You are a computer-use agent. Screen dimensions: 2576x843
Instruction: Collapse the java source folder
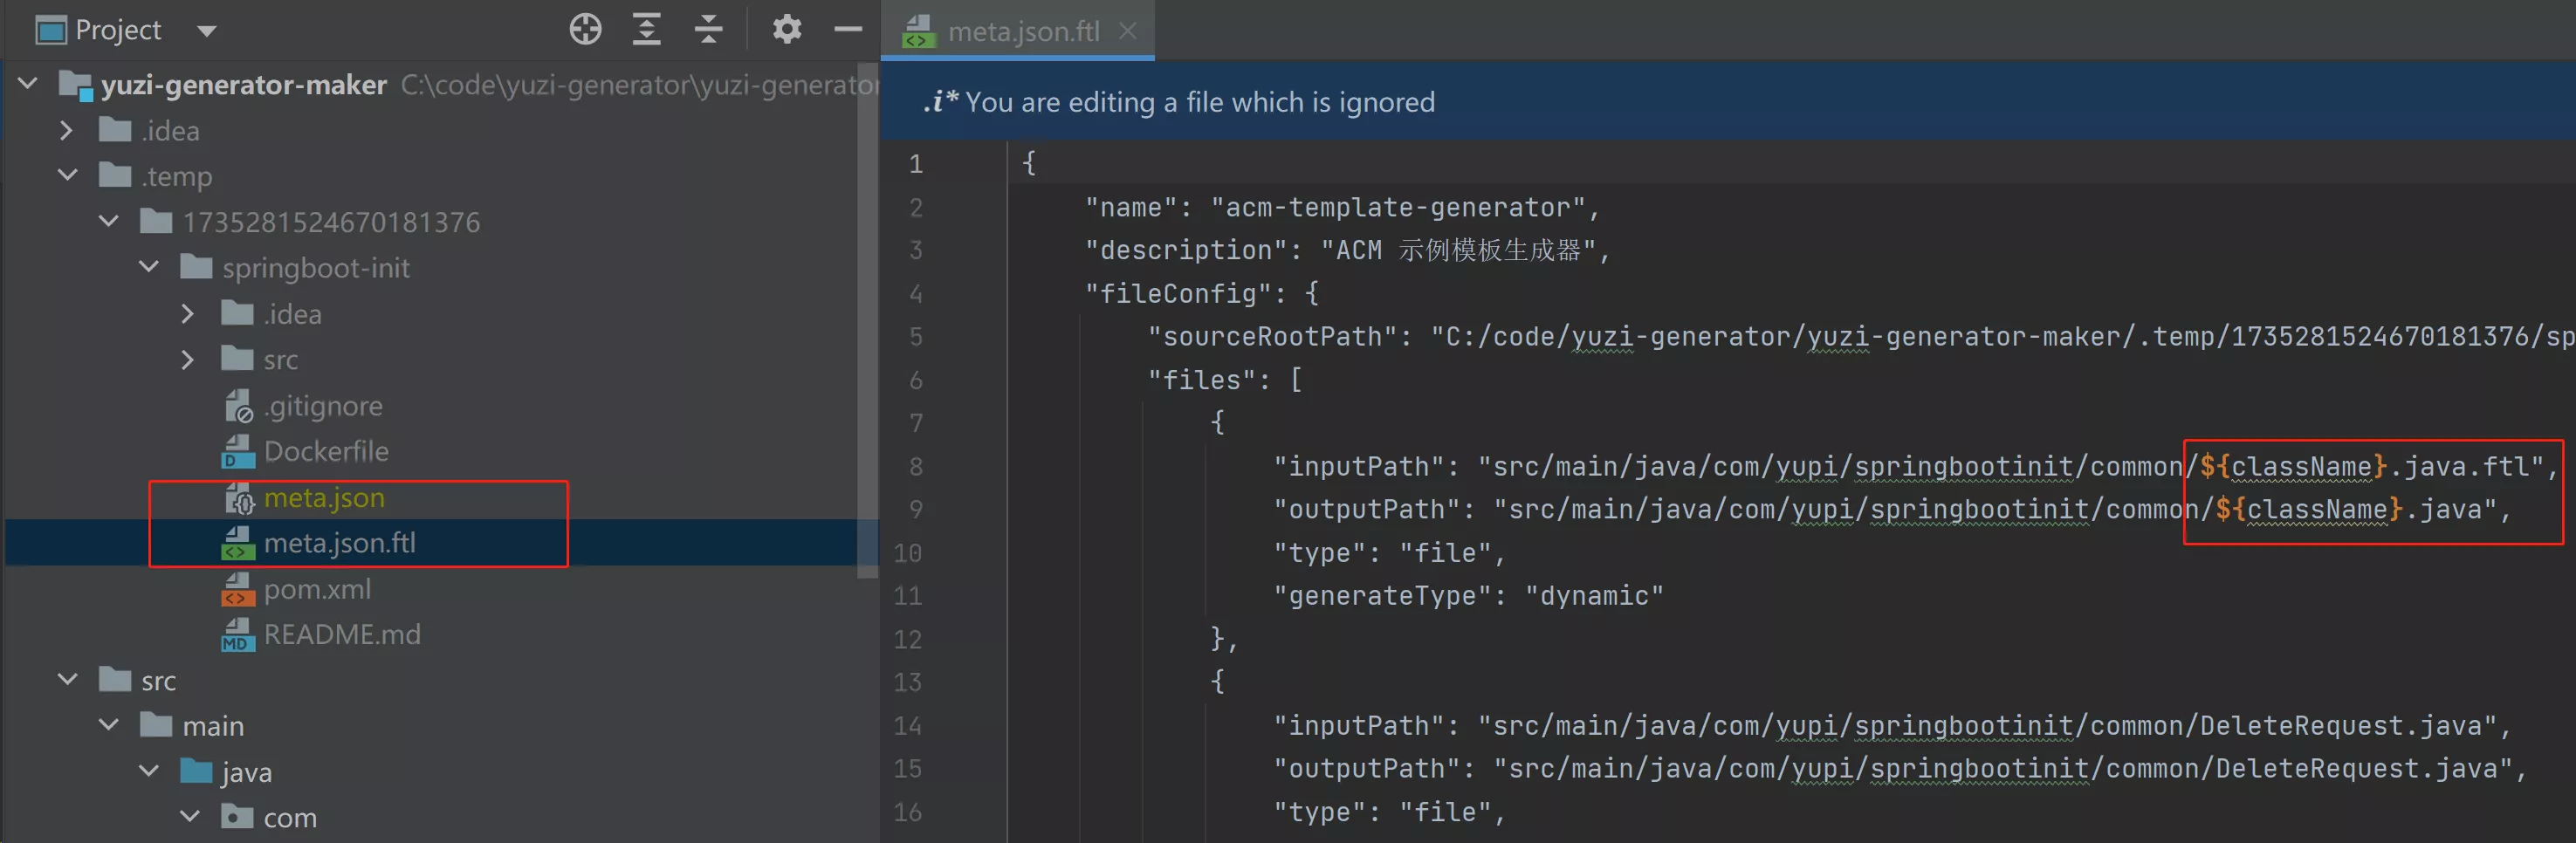click(149, 771)
